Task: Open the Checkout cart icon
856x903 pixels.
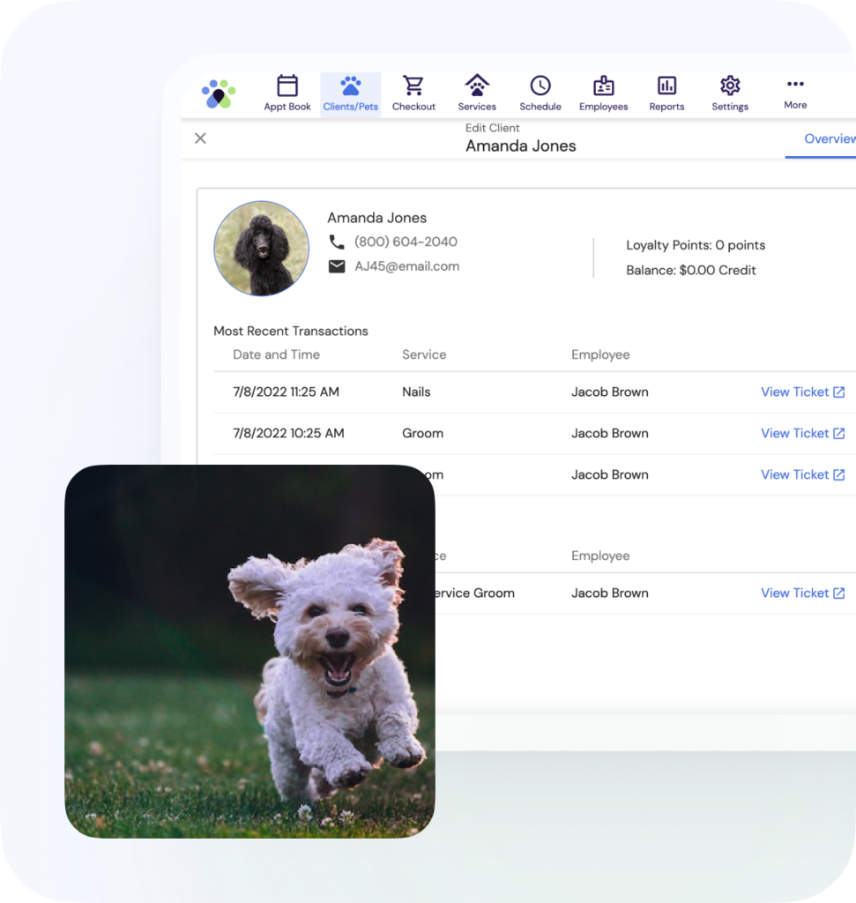Action: [413, 86]
